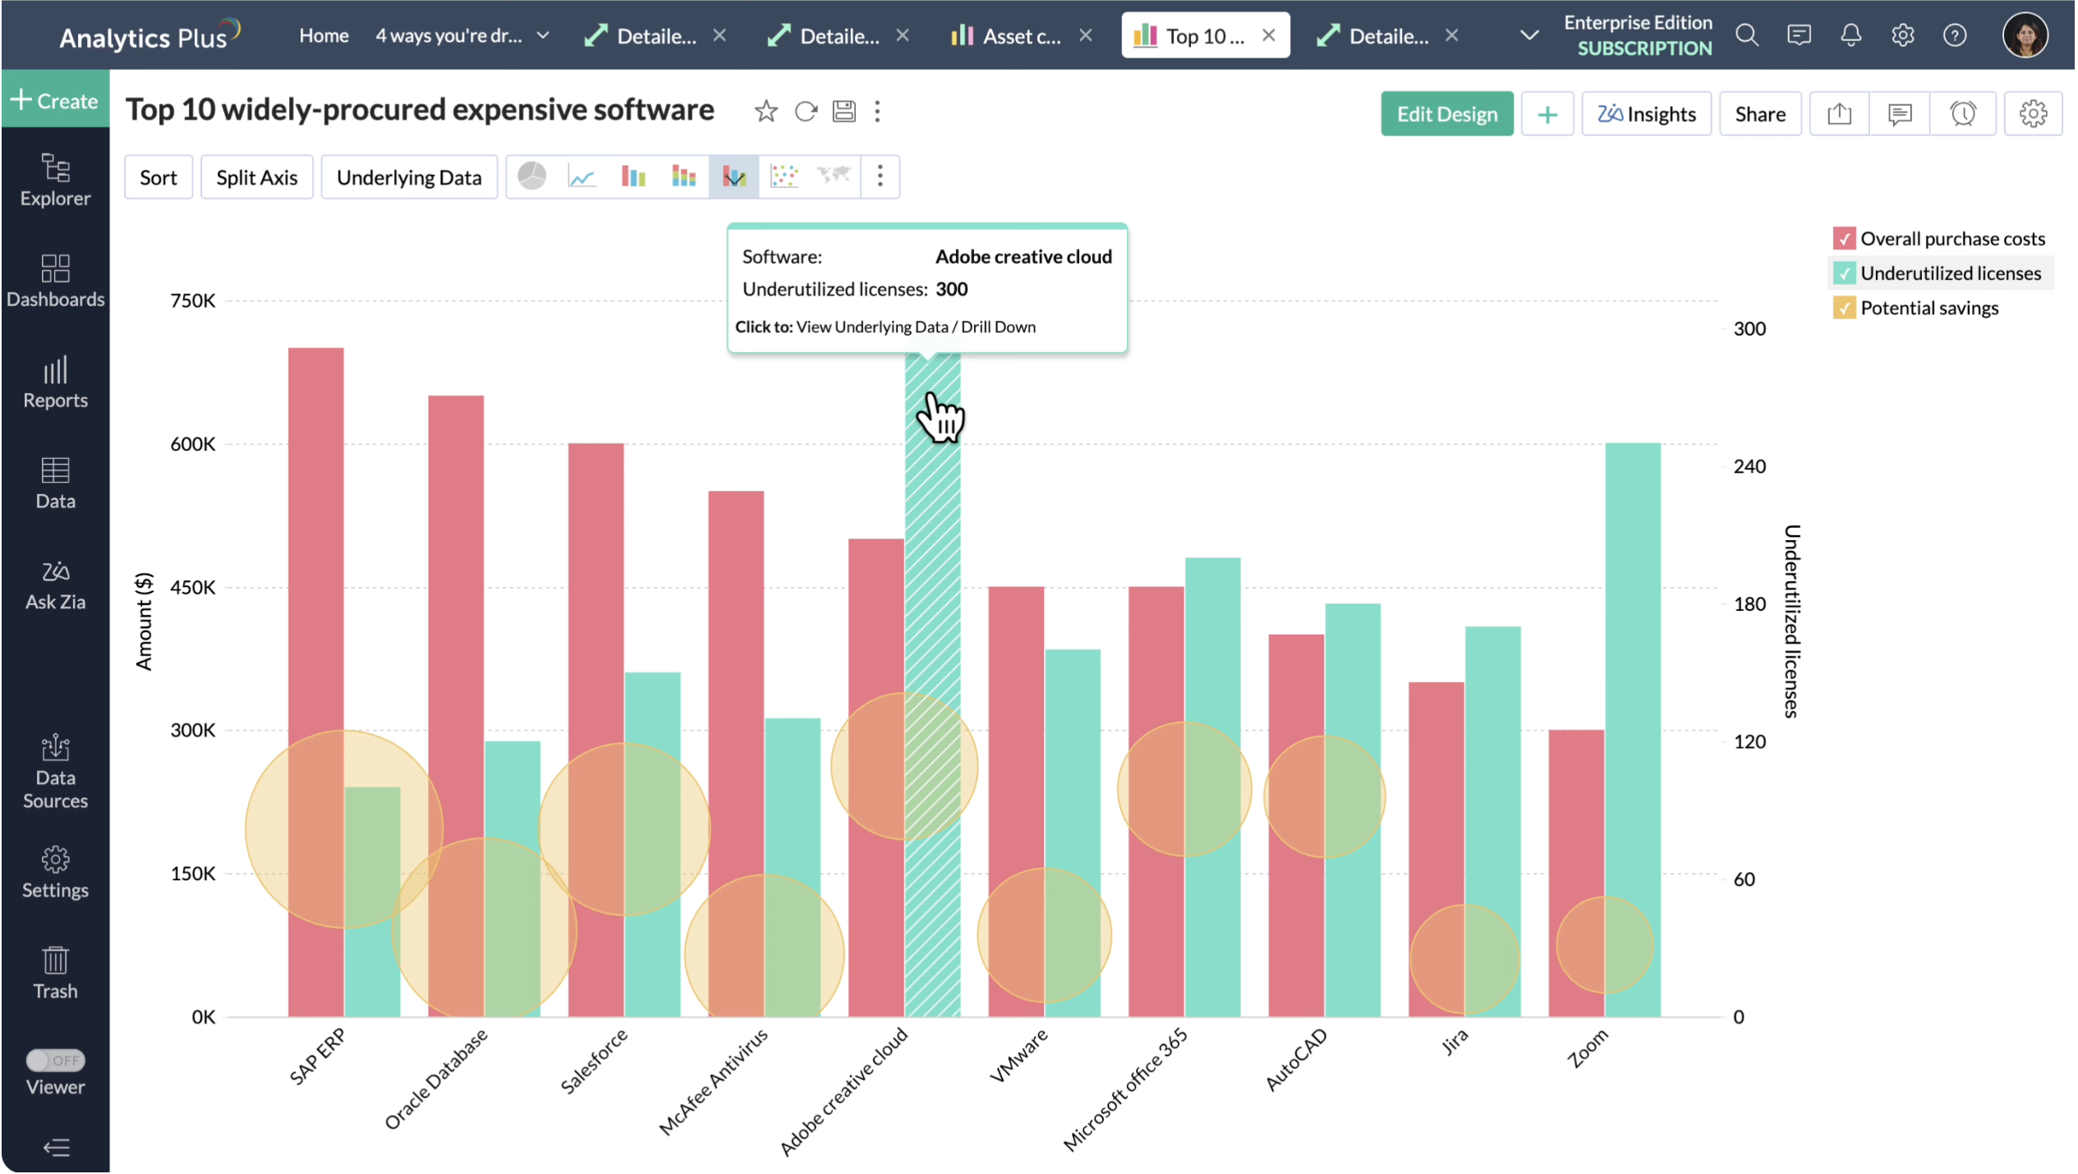
Task: Click the export icon next to Share
Action: pos(1839,114)
